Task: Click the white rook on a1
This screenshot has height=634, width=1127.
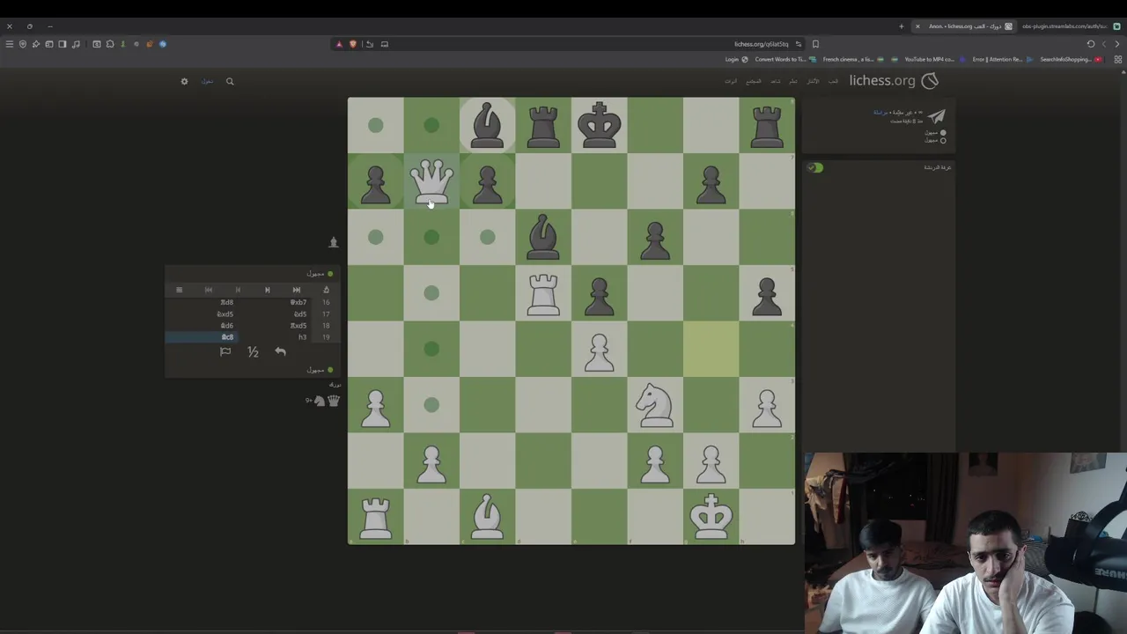Action: coord(376,517)
